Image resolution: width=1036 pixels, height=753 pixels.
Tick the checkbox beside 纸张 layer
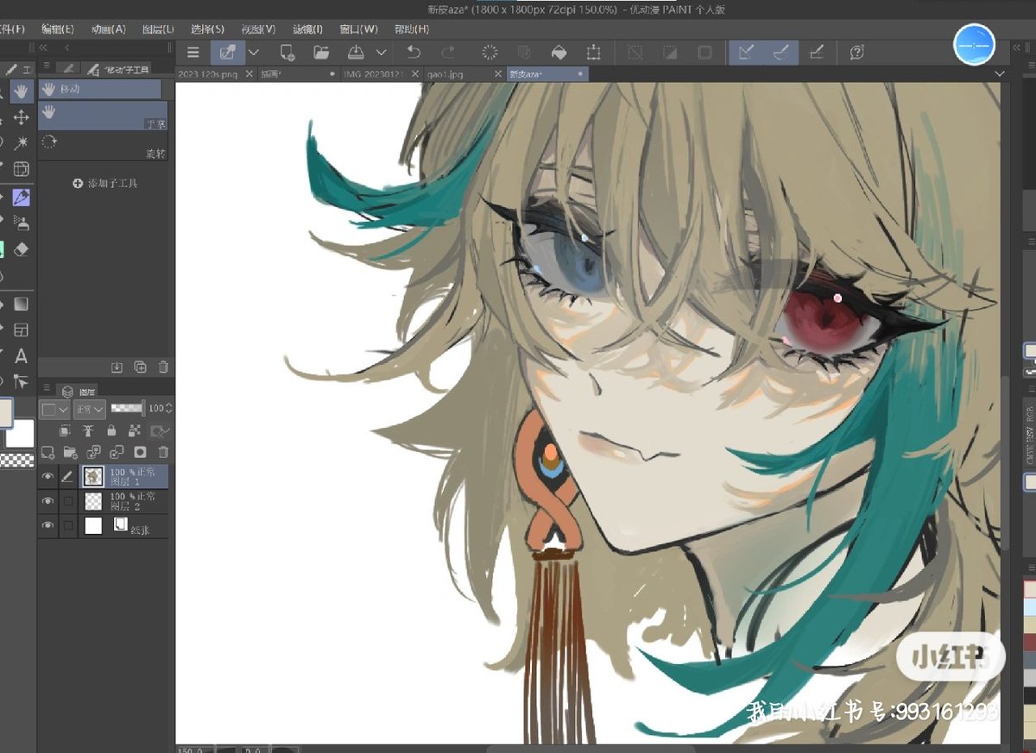pyautogui.click(x=67, y=525)
